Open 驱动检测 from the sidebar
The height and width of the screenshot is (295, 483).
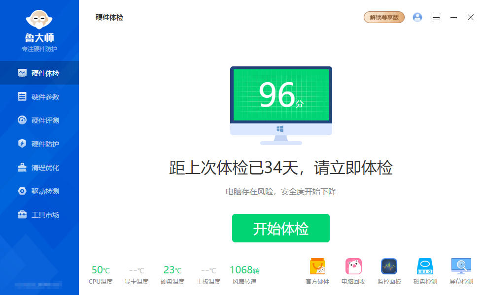39,191
